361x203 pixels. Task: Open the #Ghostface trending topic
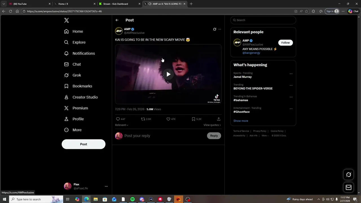(242, 112)
